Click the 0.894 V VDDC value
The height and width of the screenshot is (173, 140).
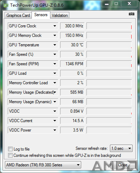[x=72, y=111]
